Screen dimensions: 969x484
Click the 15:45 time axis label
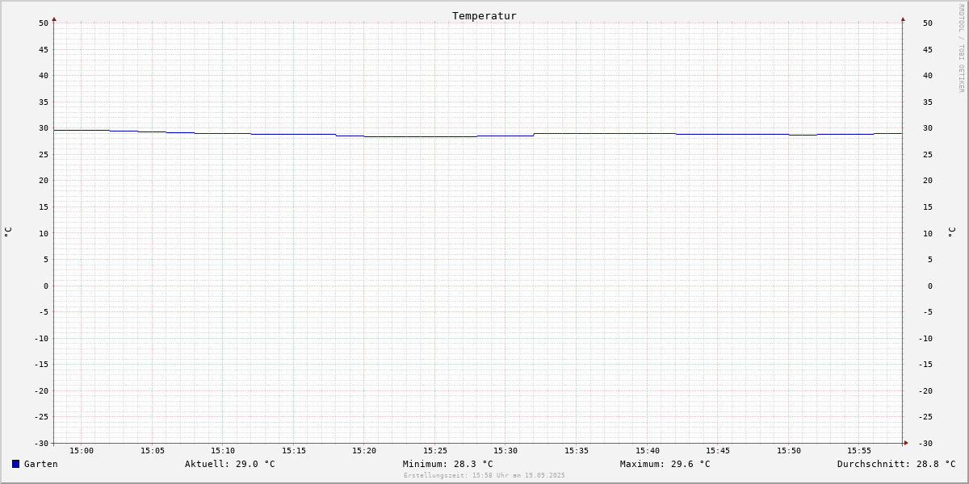point(718,451)
